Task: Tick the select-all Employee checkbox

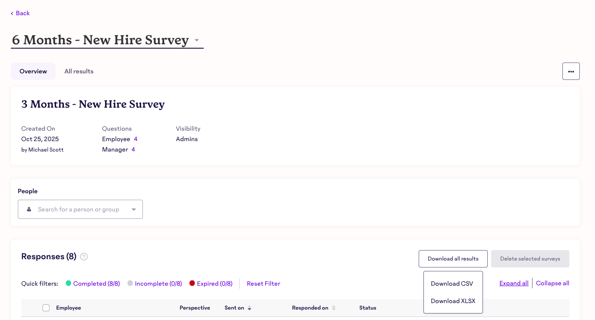Action: [46, 308]
